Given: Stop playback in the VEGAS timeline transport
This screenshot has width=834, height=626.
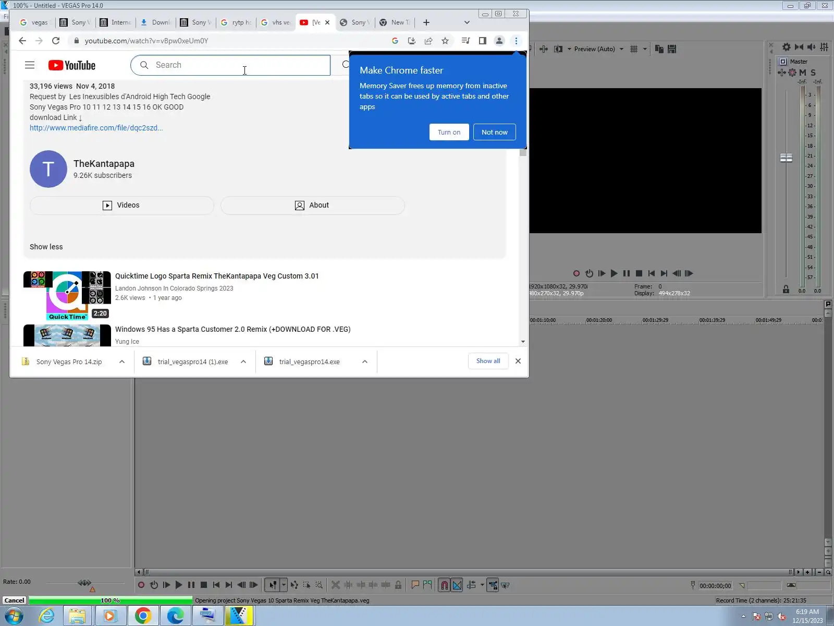Looking at the screenshot, I should (204, 585).
